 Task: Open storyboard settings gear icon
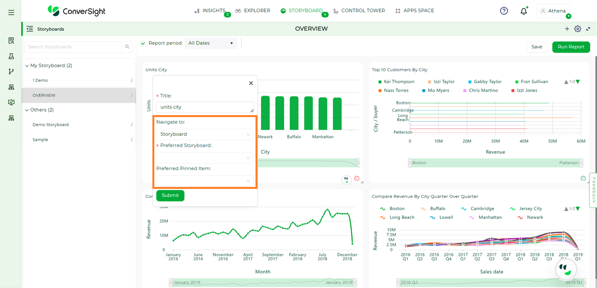pos(578,29)
